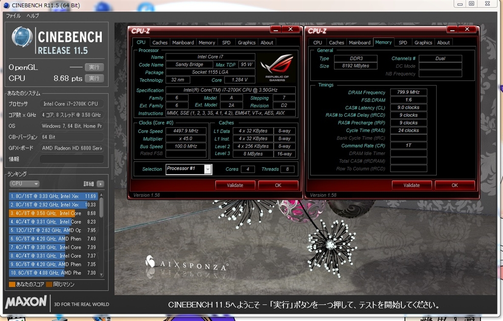
Task: Select ranking row 6 scoring 7.40
Action: (53, 239)
